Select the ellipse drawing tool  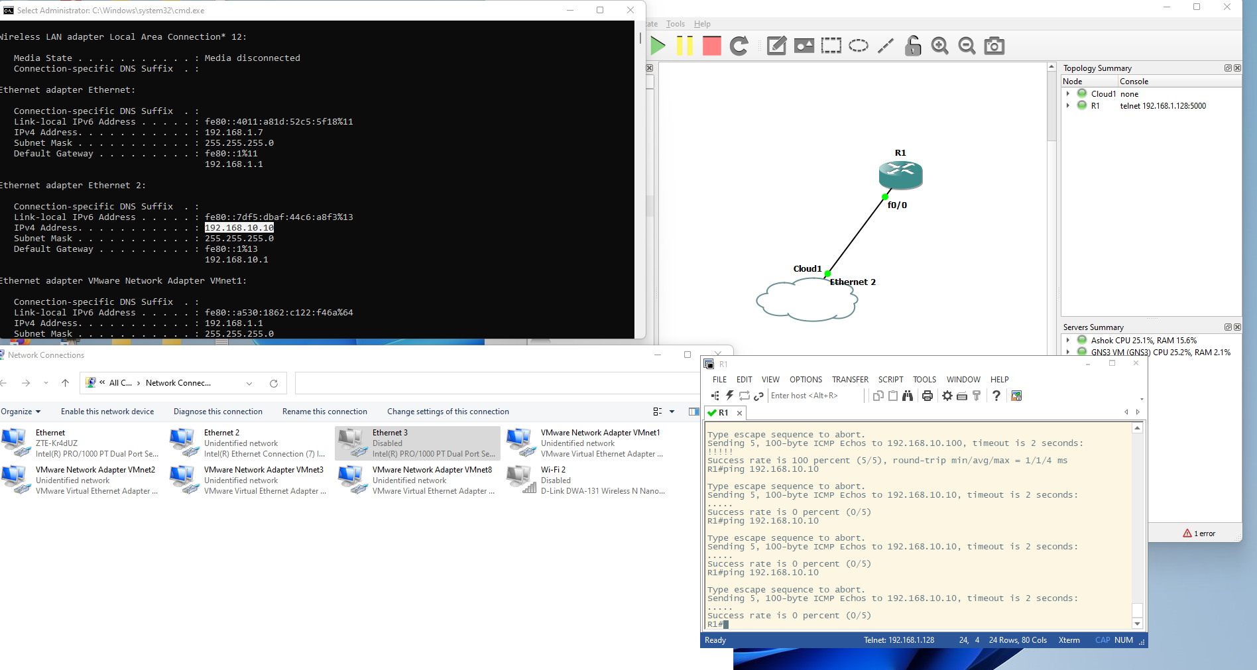point(859,46)
